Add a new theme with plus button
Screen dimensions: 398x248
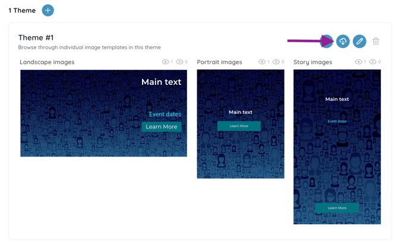coord(48,10)
